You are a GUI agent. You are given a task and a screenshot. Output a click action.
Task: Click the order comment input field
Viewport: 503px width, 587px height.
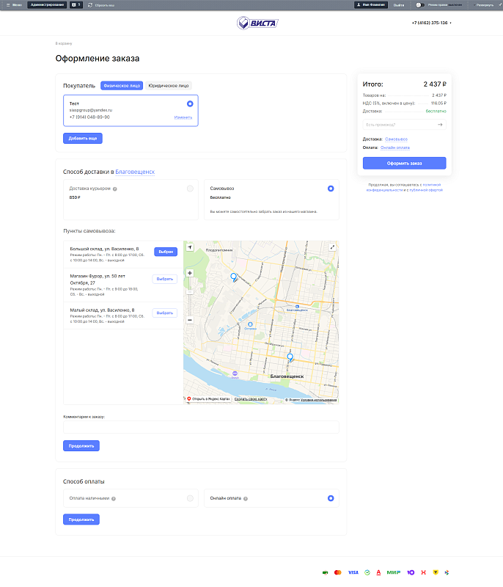pyautogui.click(x=201, y=427)
